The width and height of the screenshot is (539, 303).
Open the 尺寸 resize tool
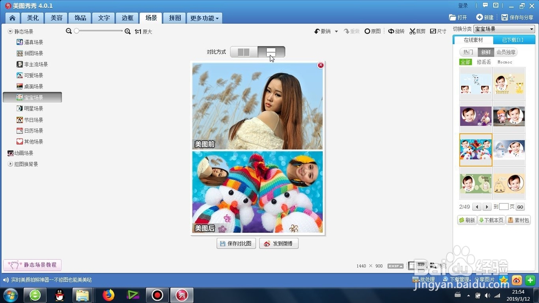tap(438, 31)
